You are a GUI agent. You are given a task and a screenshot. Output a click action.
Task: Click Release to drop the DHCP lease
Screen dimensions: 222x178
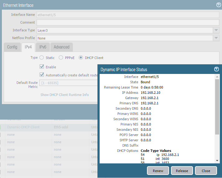182,171
